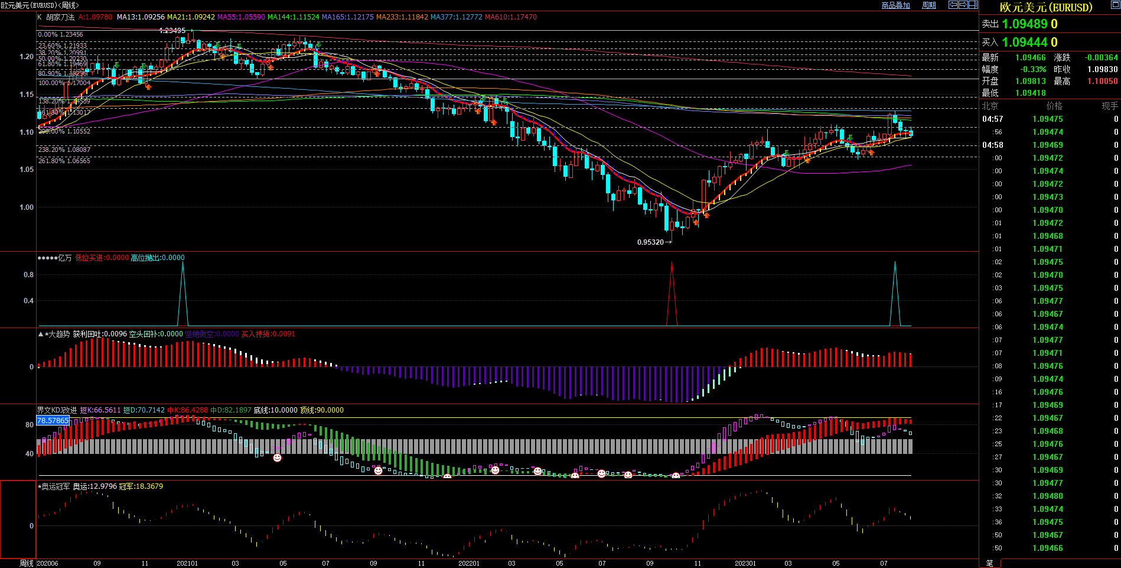This screenshot has width=1121, height=568.
Task: Click the smiley marker near 0.95320 low in KD panel
Action: point(676,475)
